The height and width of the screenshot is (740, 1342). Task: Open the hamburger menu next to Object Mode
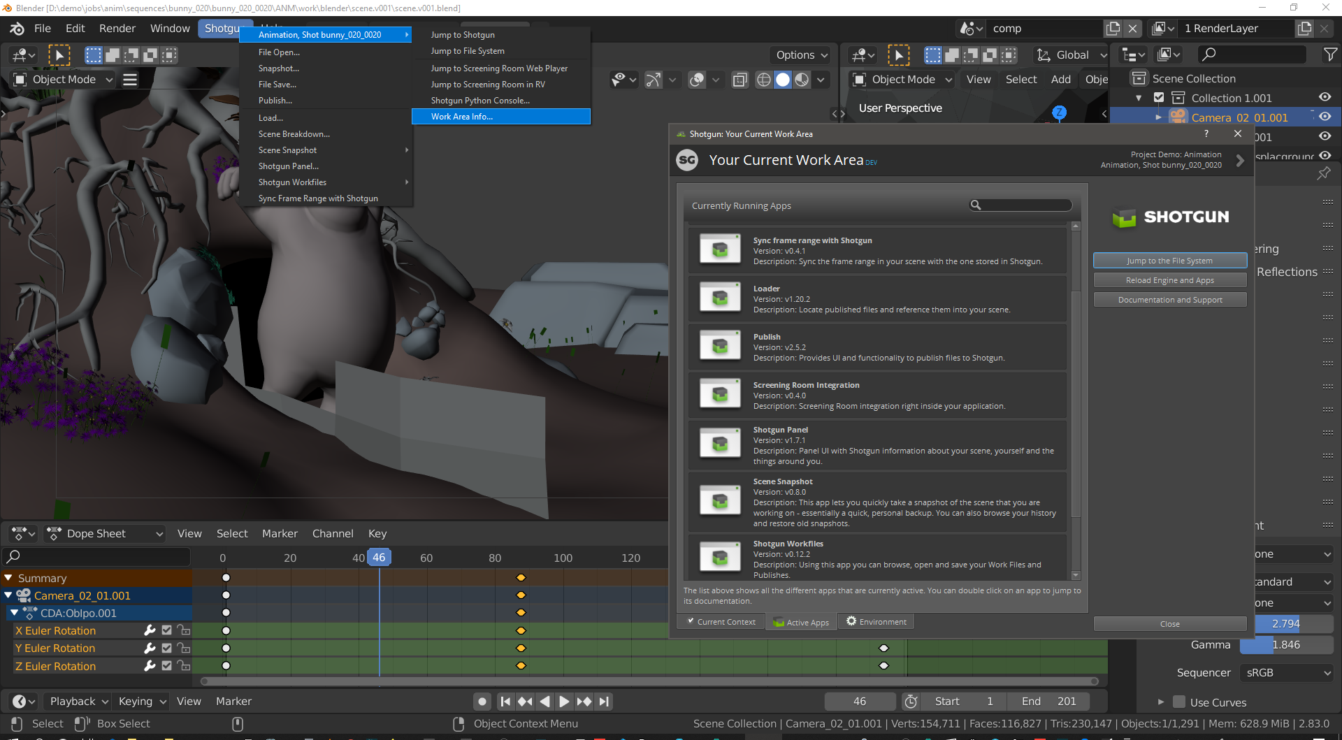[130, 80]
